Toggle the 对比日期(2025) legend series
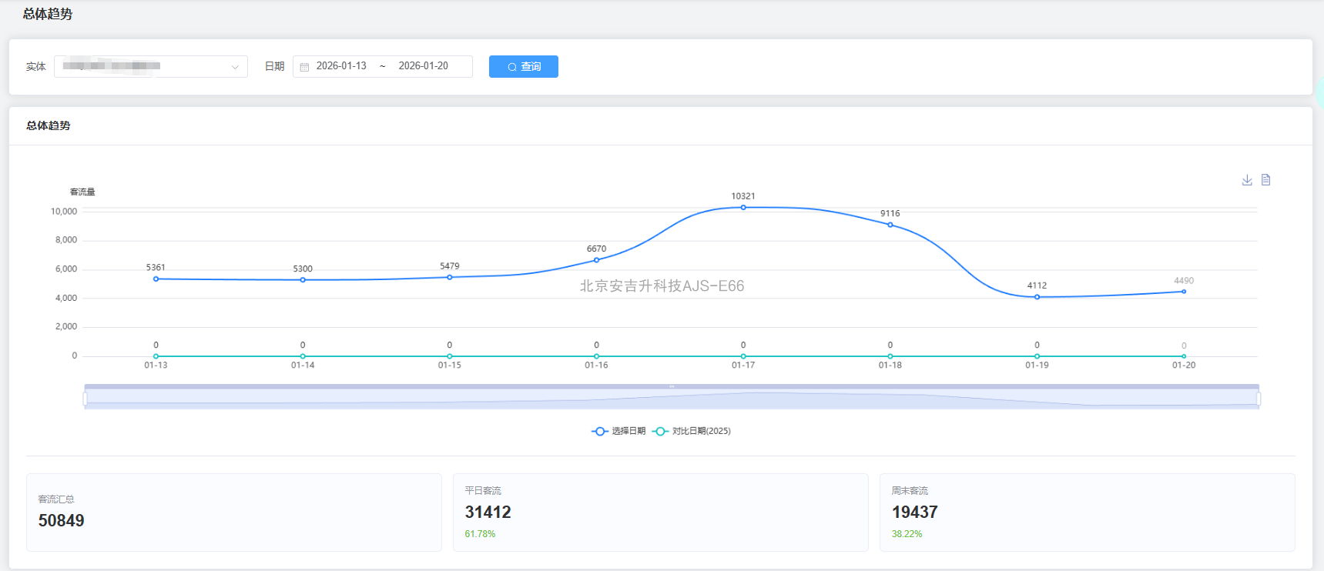This screenshot has width=1324, height=571. (692, 431)
